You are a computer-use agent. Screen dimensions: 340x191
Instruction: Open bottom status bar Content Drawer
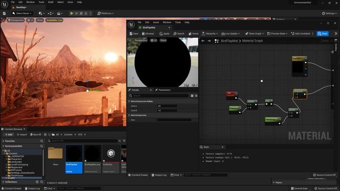tap(12, 188)
